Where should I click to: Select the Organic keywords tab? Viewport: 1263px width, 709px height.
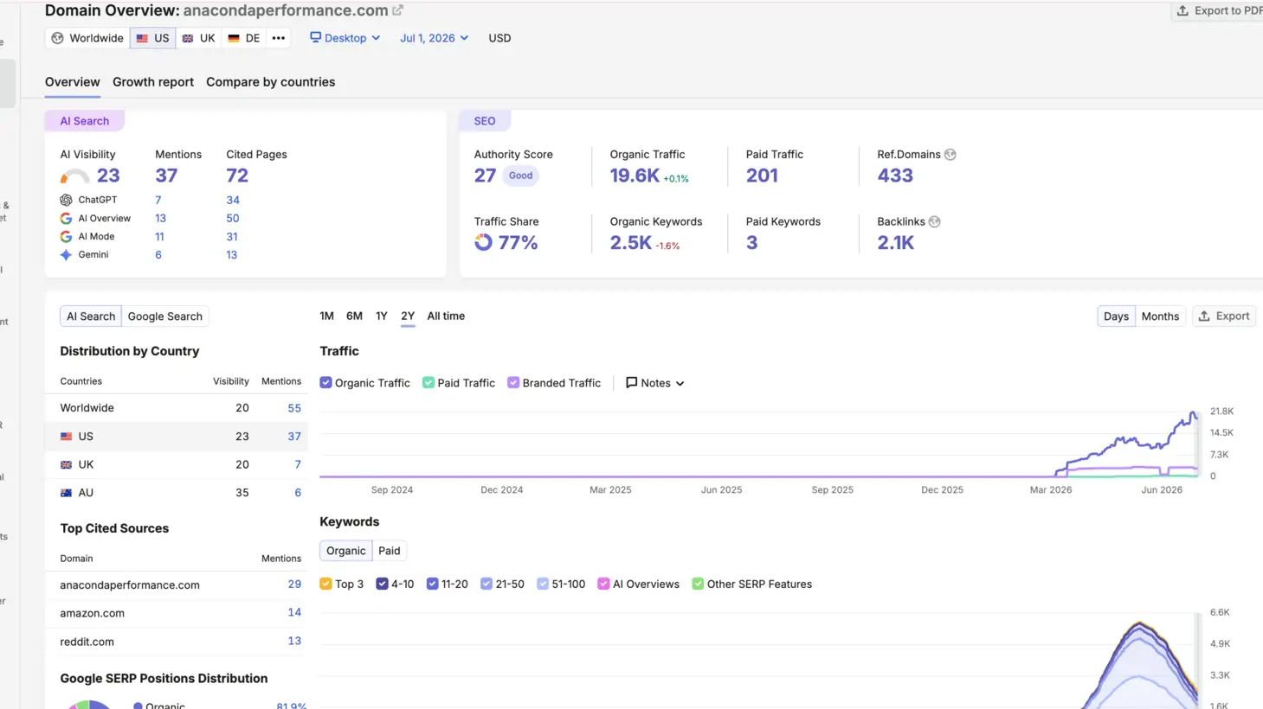(346, 551)
